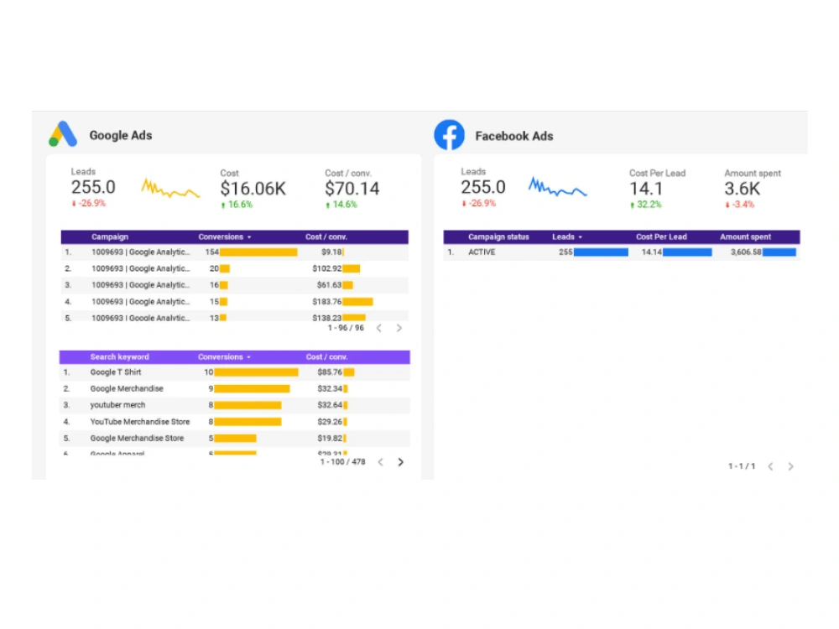This screenshot has height=629, width=839.
Task: Click the Google Ads leads sparkline chart
Action: click(x=170, y=188)
